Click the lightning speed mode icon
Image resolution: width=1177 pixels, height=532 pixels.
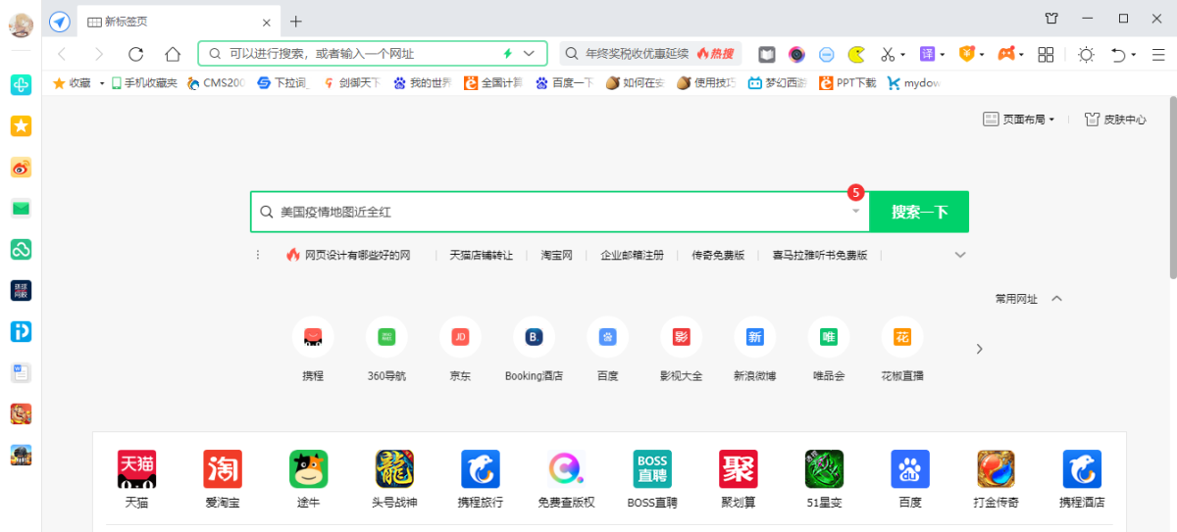click(508, 54)
